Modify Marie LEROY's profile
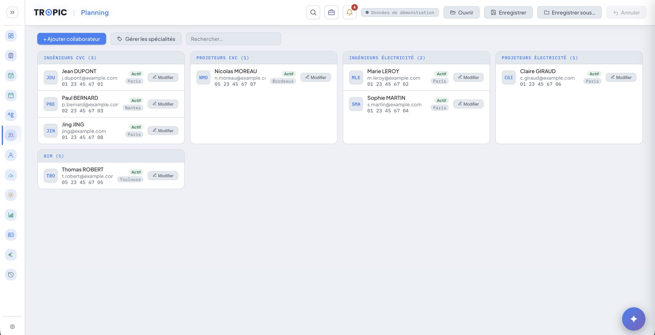Viewport: 655px width, 335px height. tap(468, 77)
